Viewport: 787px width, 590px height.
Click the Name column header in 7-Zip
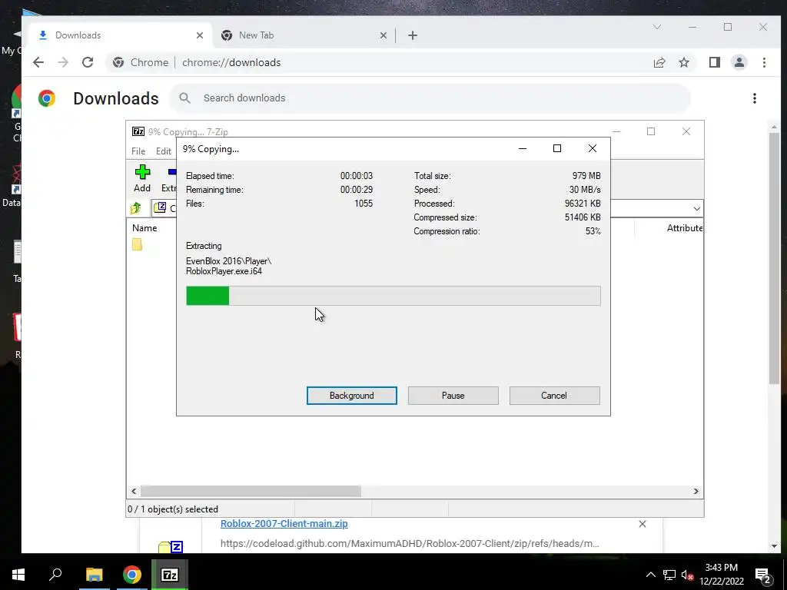pos(144,227)
